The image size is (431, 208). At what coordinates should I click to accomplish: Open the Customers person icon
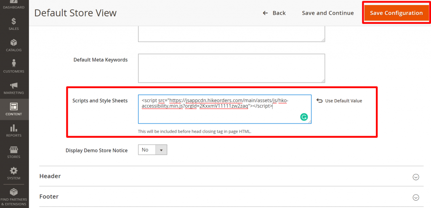(14, 63)
